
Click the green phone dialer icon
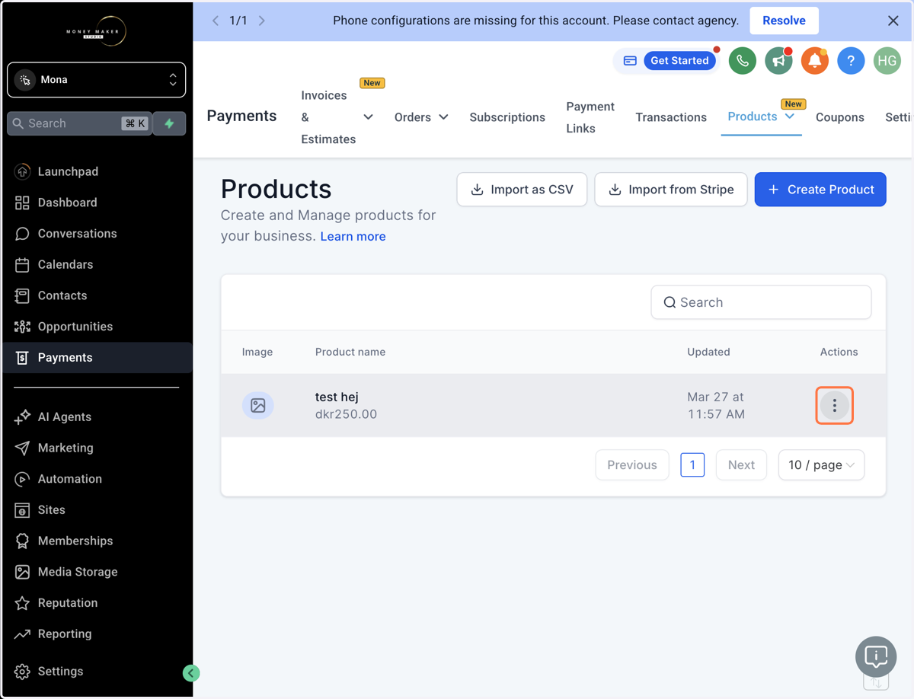point(743,61)
